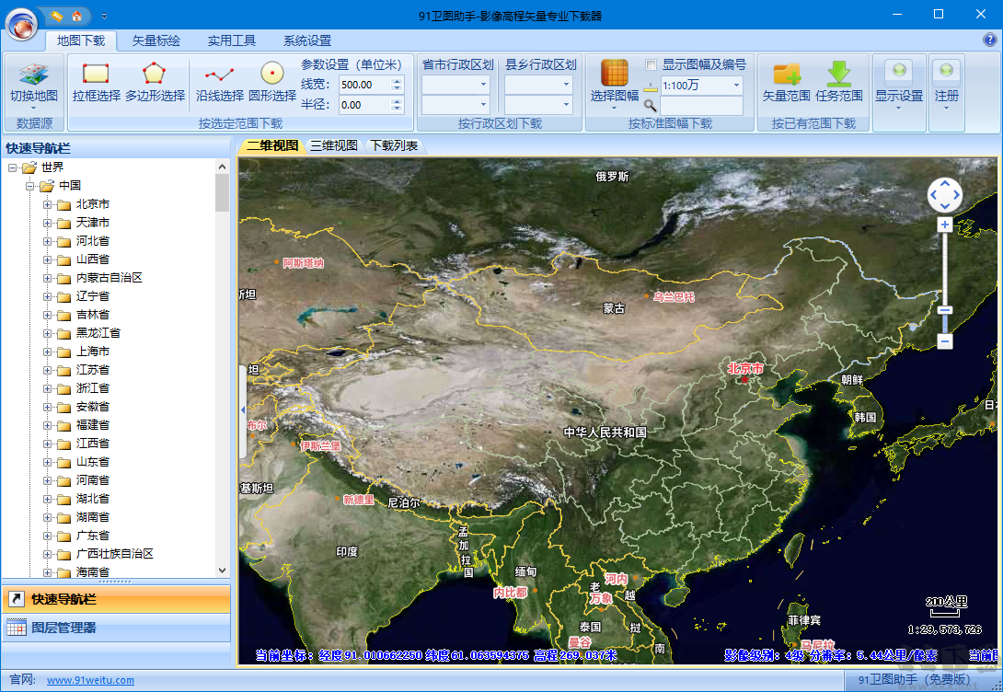This screenshot has width=1003, height=692.
Task: Open the 选择图幅 map sheet grid icon
Action: click(614, 73)
